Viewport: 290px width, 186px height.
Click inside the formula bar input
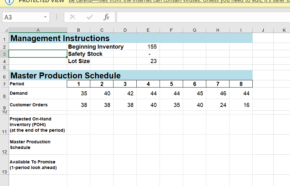click(x=203, y=17)
